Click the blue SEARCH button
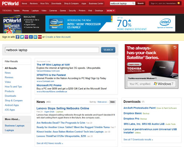Viewport: 184px width, 147px height. [108, 50]
